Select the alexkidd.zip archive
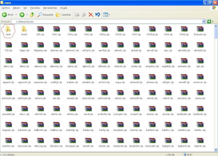 pyautogui.click(x=200, y=47)
